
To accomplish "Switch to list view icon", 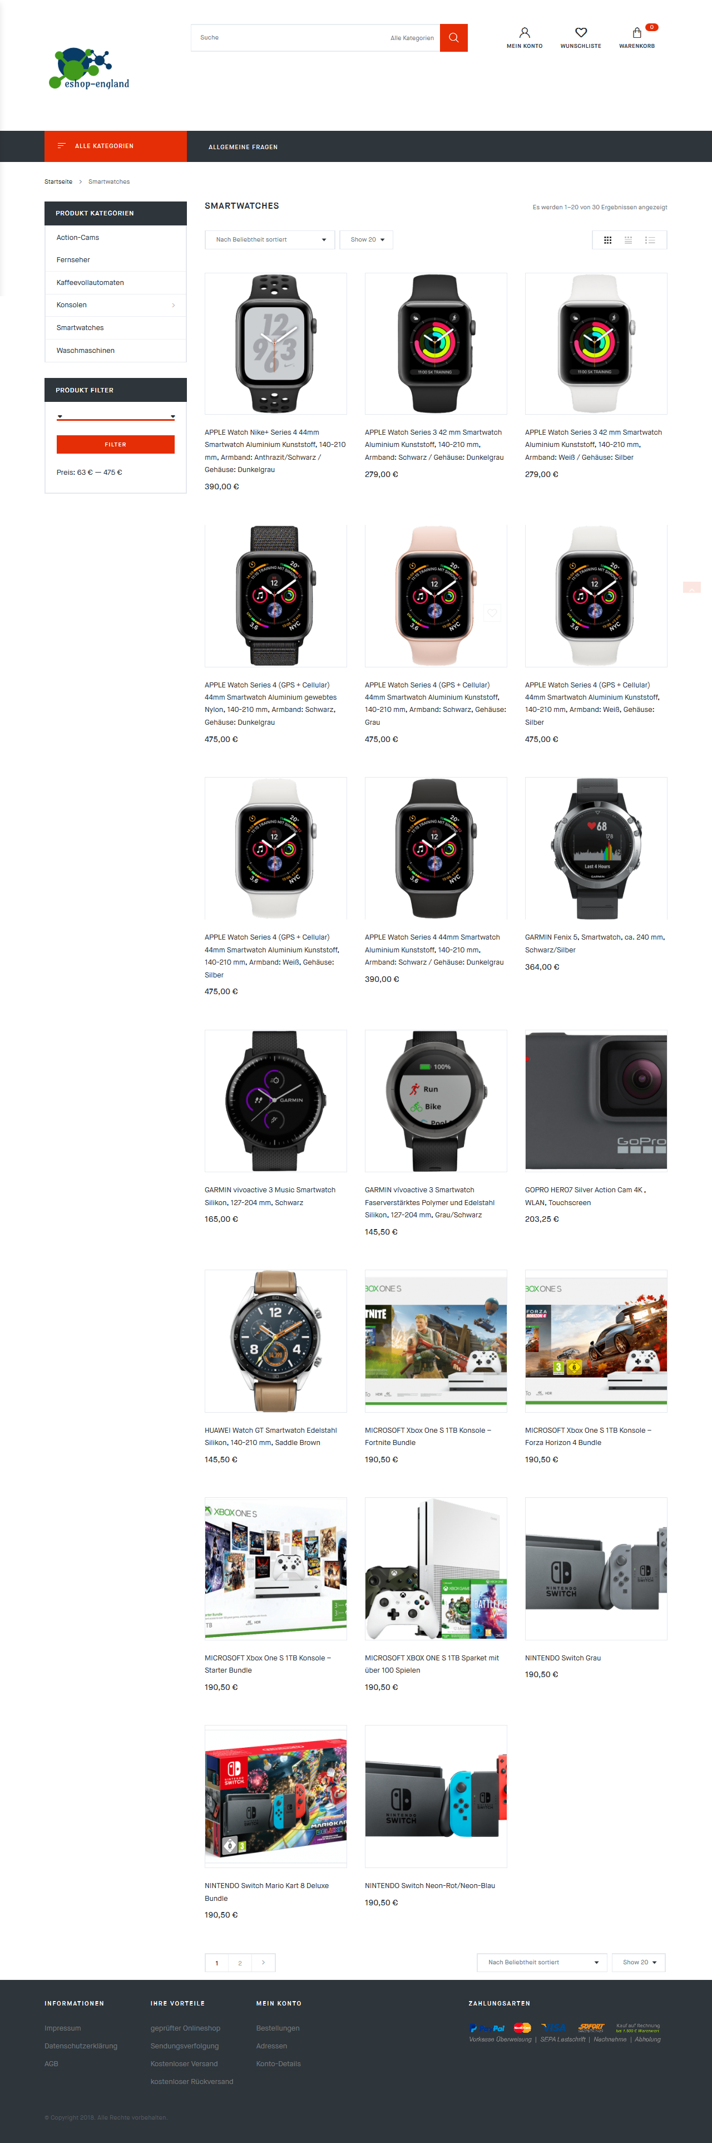I will coord(650,239).
